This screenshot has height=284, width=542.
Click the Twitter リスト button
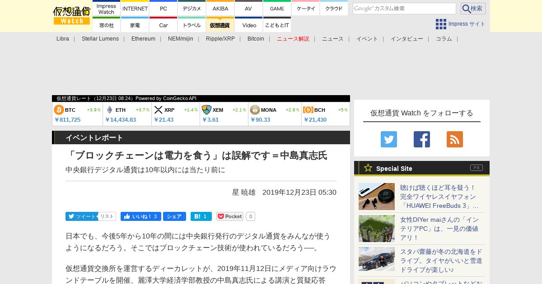pos(107,216)
